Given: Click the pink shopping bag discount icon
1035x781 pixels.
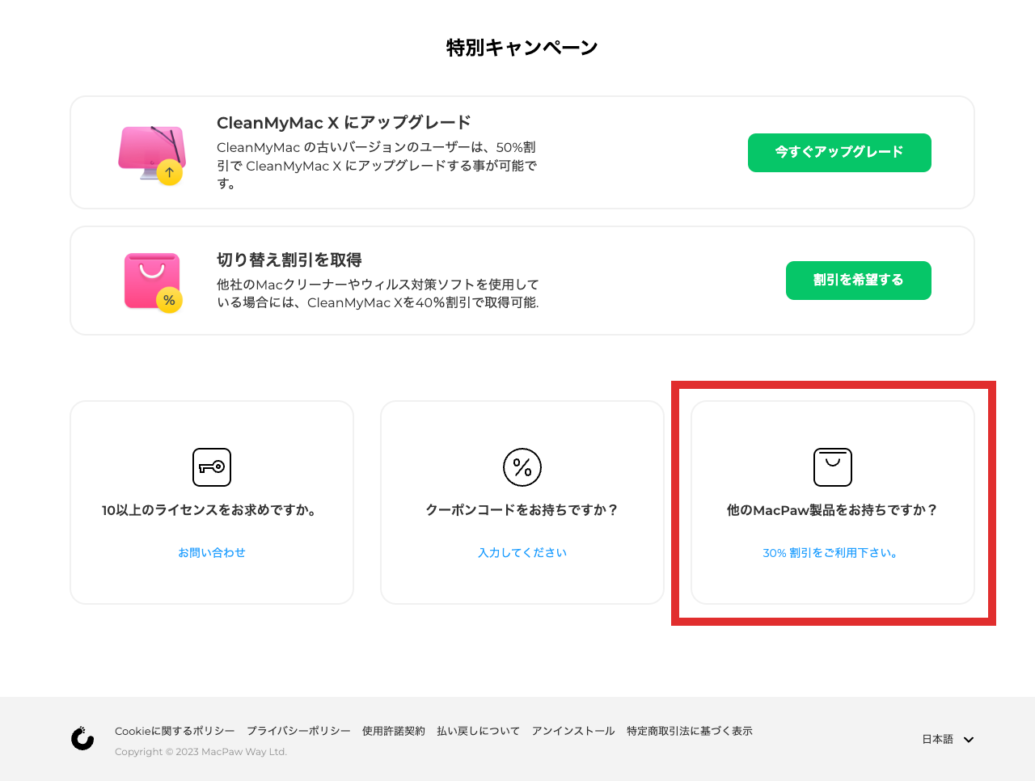Looking at the screenshot, I should [153, 282].
